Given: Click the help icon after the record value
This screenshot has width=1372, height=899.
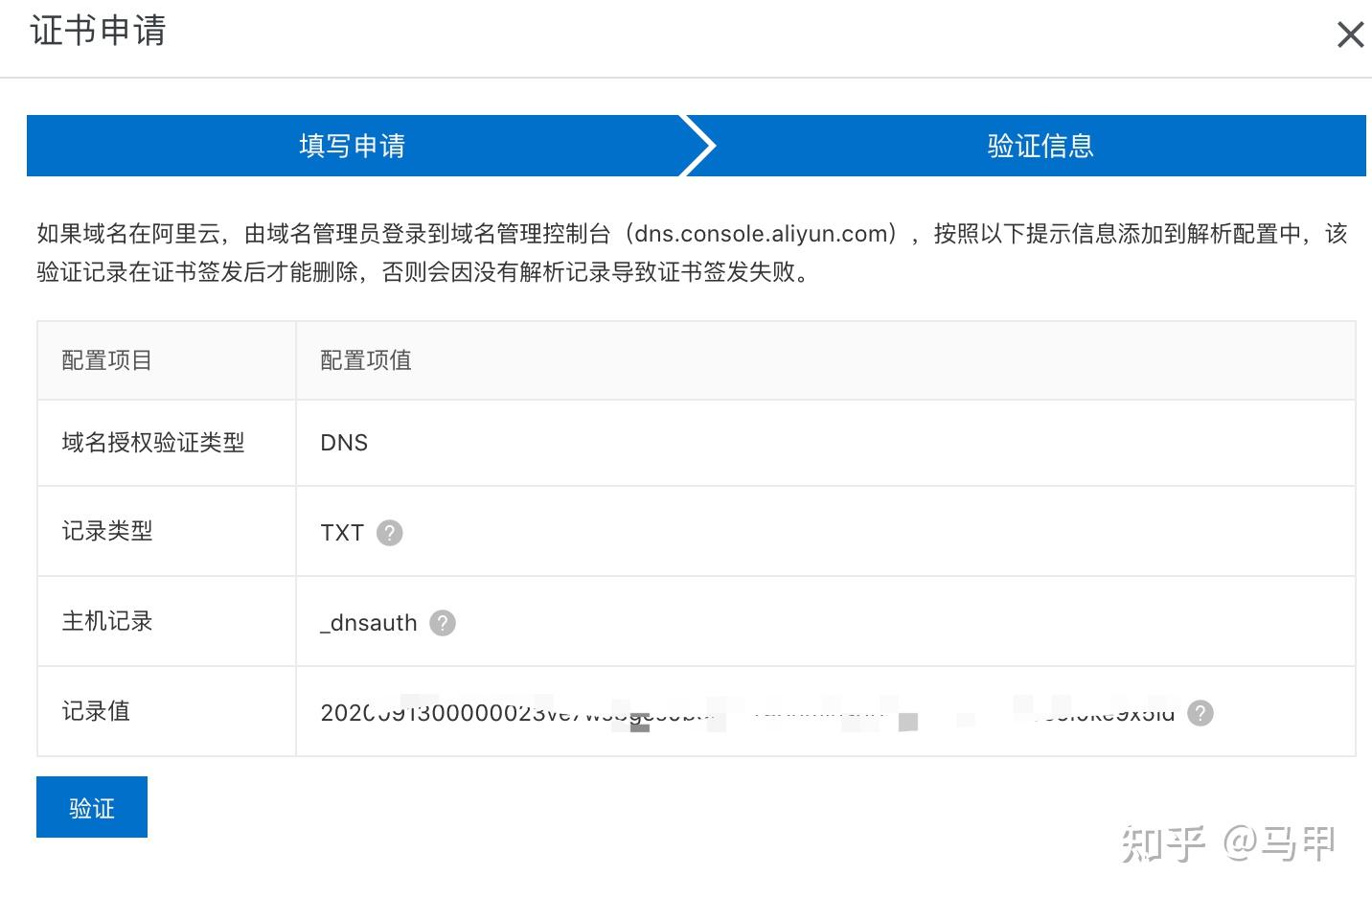Looking at the screenshot, I should (1200, 713).
